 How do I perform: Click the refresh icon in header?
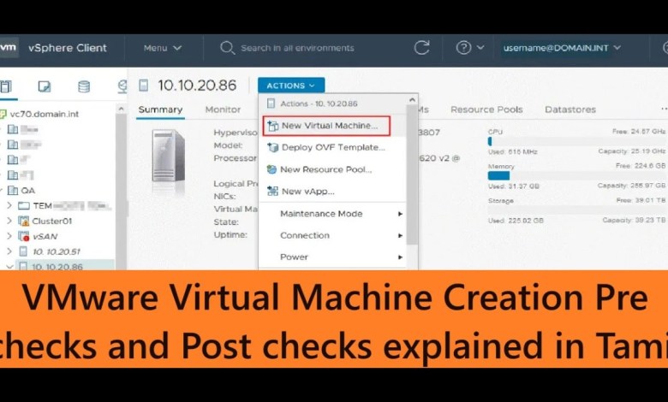click(x=421, y=48)
